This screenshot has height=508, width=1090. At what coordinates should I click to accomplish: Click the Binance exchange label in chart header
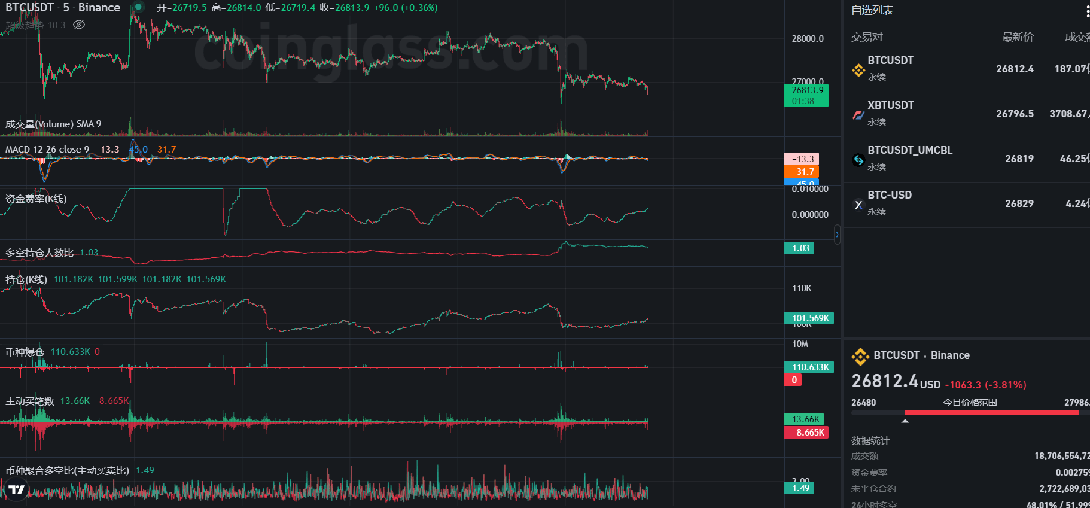click(99, 7)
